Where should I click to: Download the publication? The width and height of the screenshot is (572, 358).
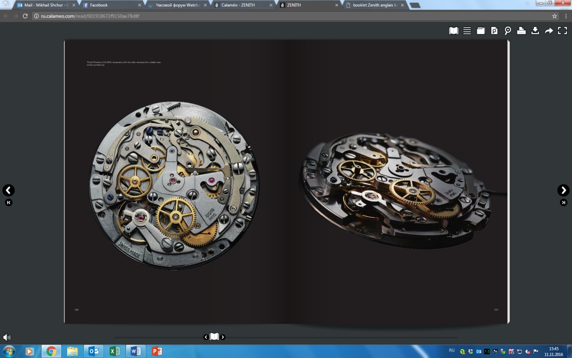click(x=535, y=31)
